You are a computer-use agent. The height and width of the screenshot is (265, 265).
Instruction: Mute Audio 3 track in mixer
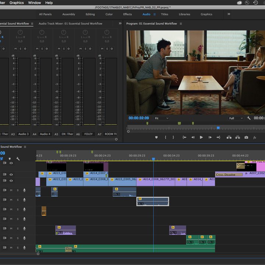(15, 49)
